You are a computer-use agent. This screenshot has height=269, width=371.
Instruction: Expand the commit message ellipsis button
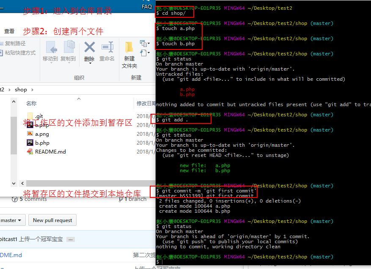[71, 239]
